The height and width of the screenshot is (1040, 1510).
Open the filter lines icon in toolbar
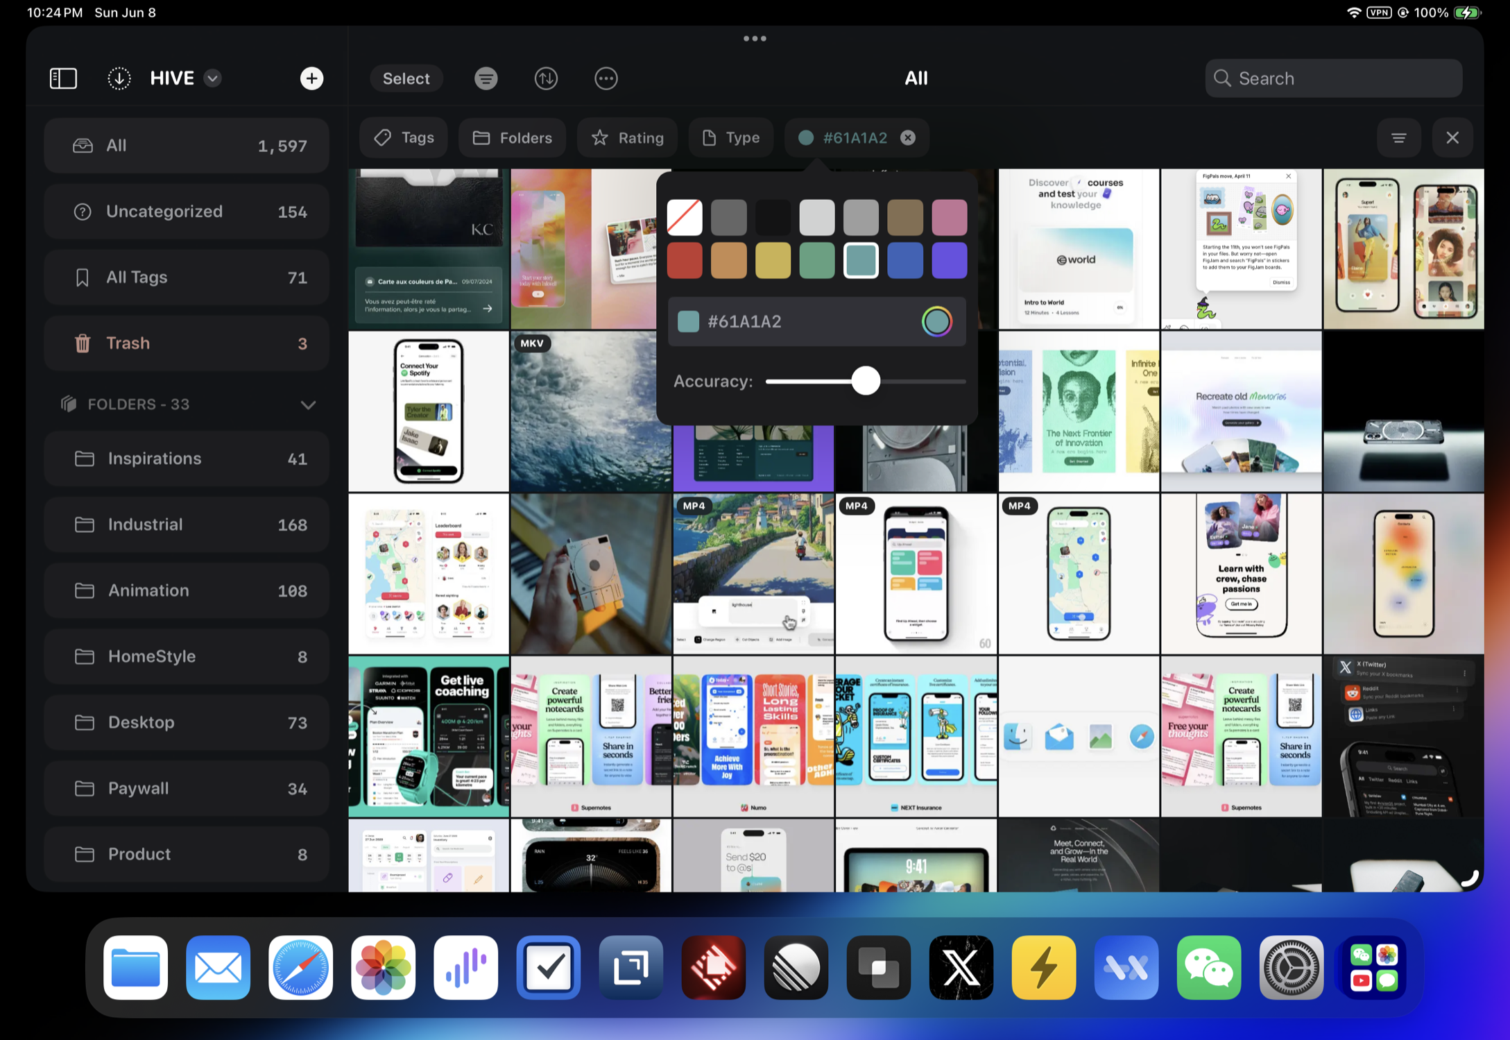(x=486, y=78)
